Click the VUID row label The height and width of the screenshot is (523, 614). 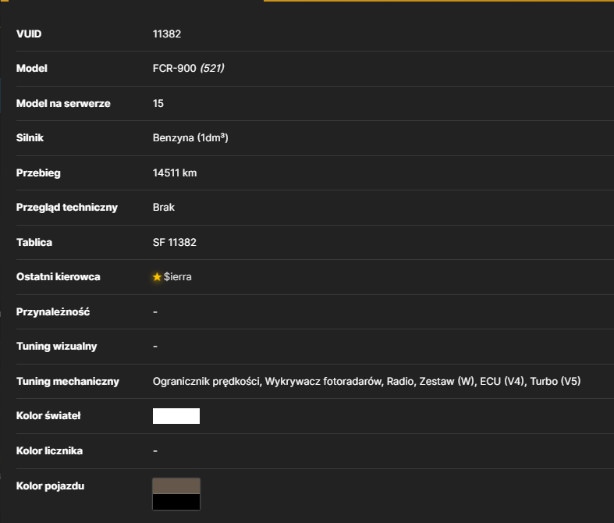(29, 34)
